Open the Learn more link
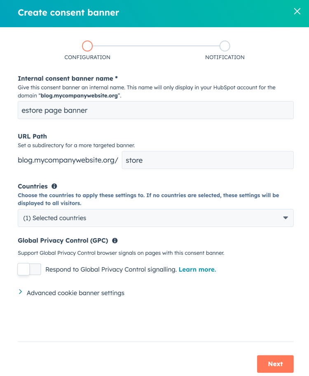The image size is (309, 376). click(x=197, y=269)
